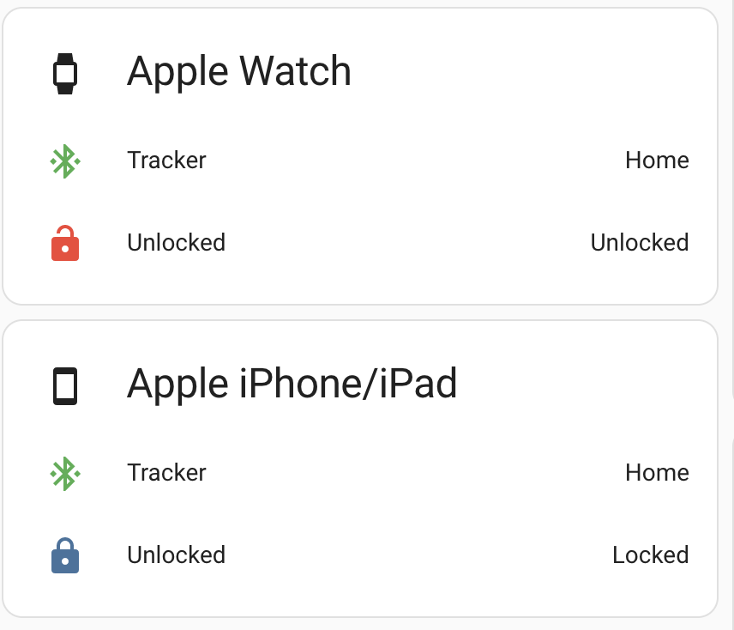Click the Apple iPhone/iPad device icon
The height and width of the screenshot is (630, 734).
point(65,386)
